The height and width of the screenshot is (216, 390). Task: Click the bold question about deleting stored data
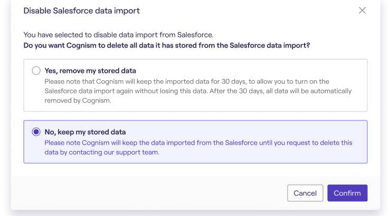(x=167, y=45)
